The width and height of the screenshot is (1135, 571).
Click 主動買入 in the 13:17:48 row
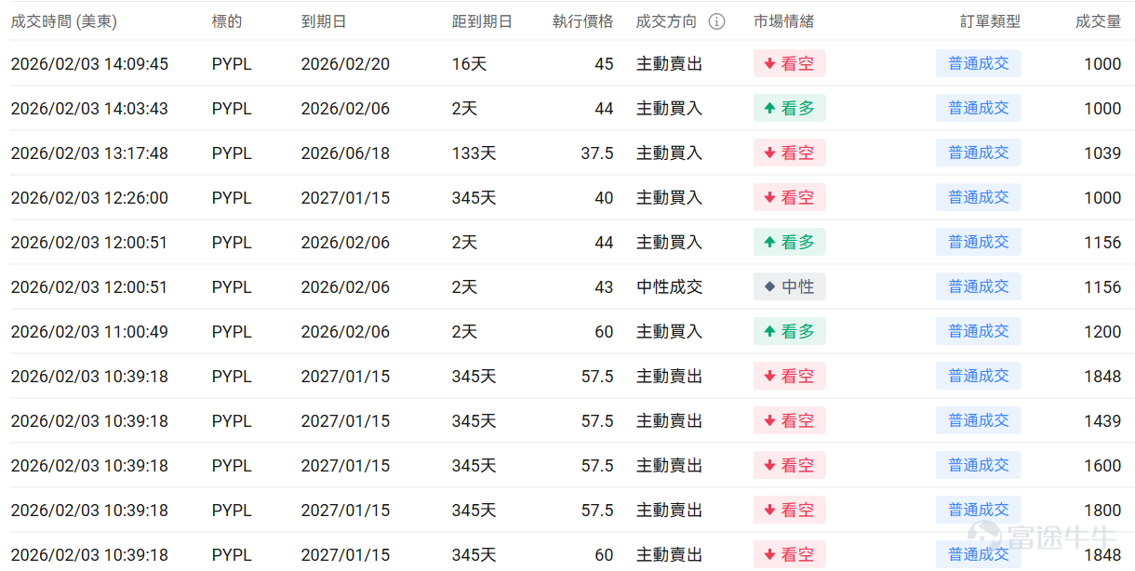click(670, 153)
